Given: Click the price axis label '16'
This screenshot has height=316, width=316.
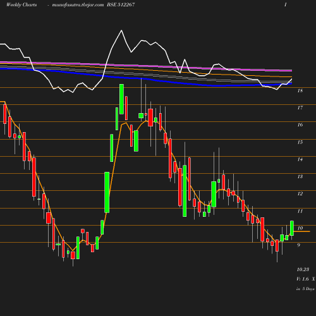Looking at the screenshot, I should tap(300, 125).
